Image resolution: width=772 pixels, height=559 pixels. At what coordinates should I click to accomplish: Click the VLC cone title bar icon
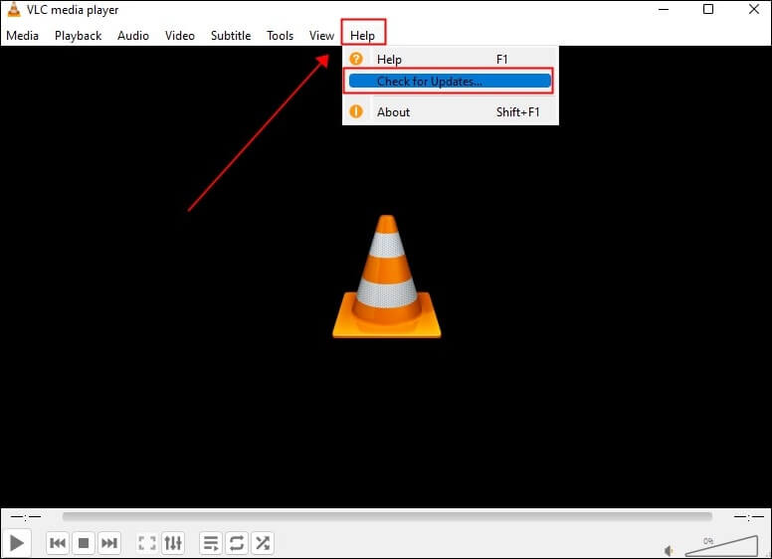click(13, 10)
